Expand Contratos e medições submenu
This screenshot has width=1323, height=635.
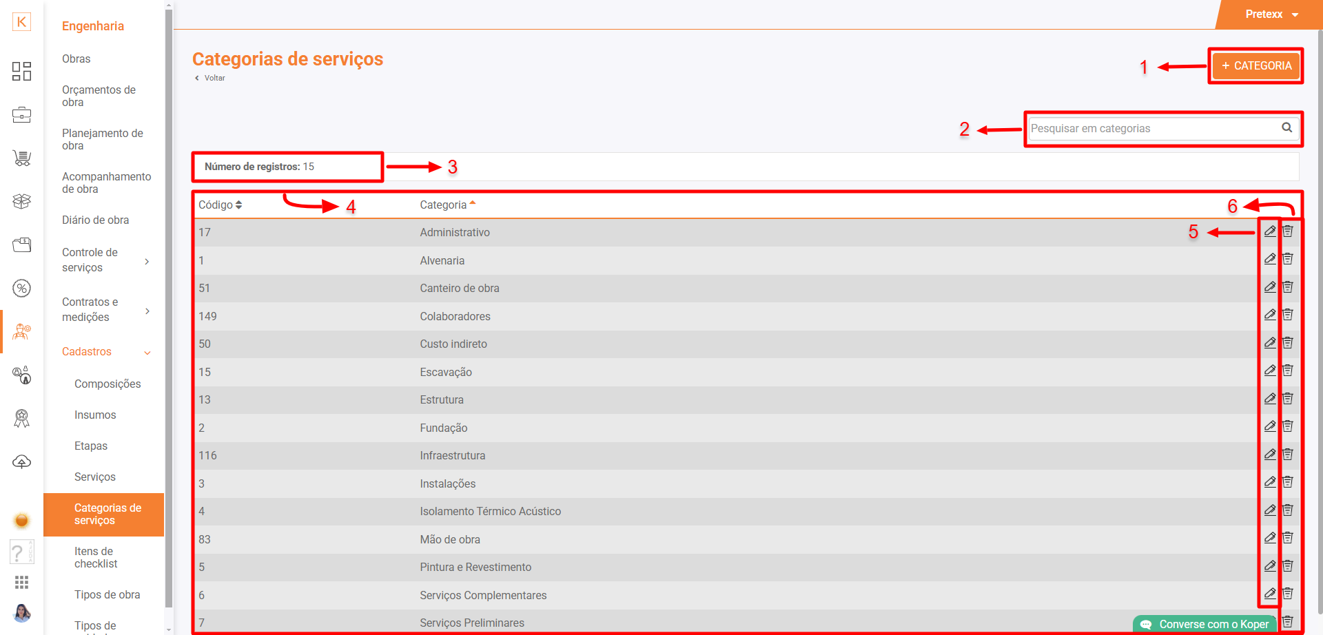click(x=147, y=311)
